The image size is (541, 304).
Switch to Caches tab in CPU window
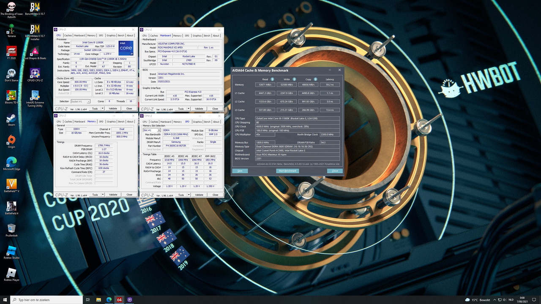tap(68, 35)
